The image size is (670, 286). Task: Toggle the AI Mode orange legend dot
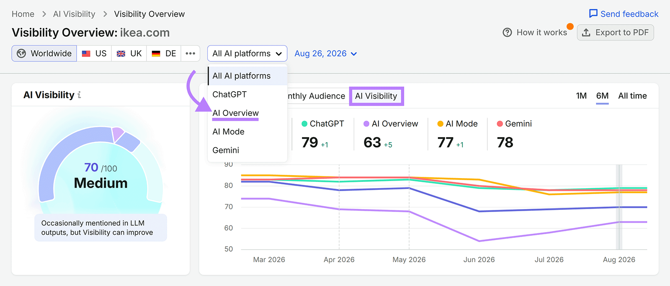click(x=440, y=124)
